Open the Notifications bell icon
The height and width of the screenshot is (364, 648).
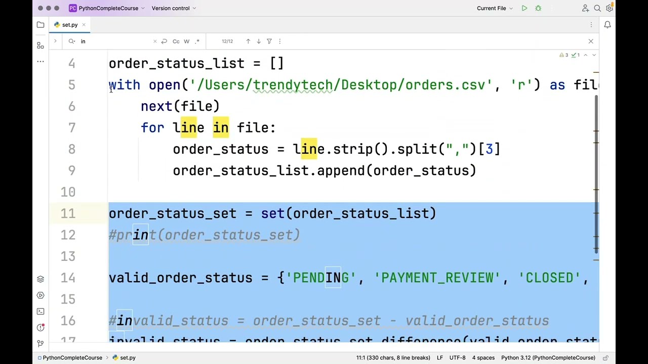(x=607, y=25)
